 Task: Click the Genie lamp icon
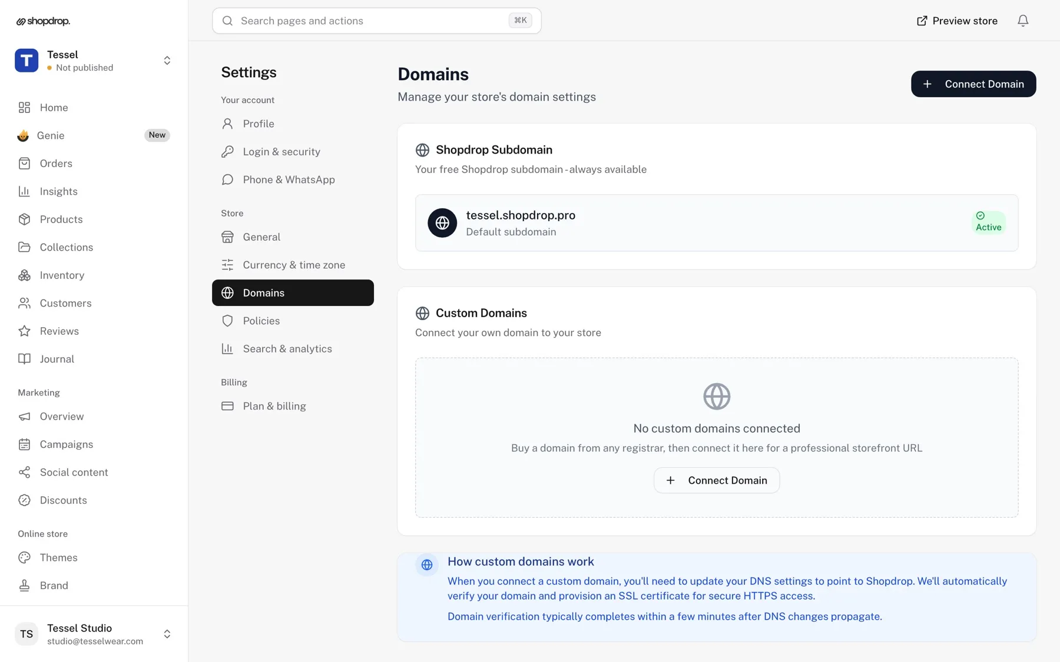[23, 135]
